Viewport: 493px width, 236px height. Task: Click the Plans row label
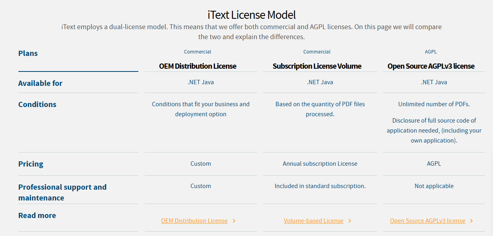tap(28, 54)
